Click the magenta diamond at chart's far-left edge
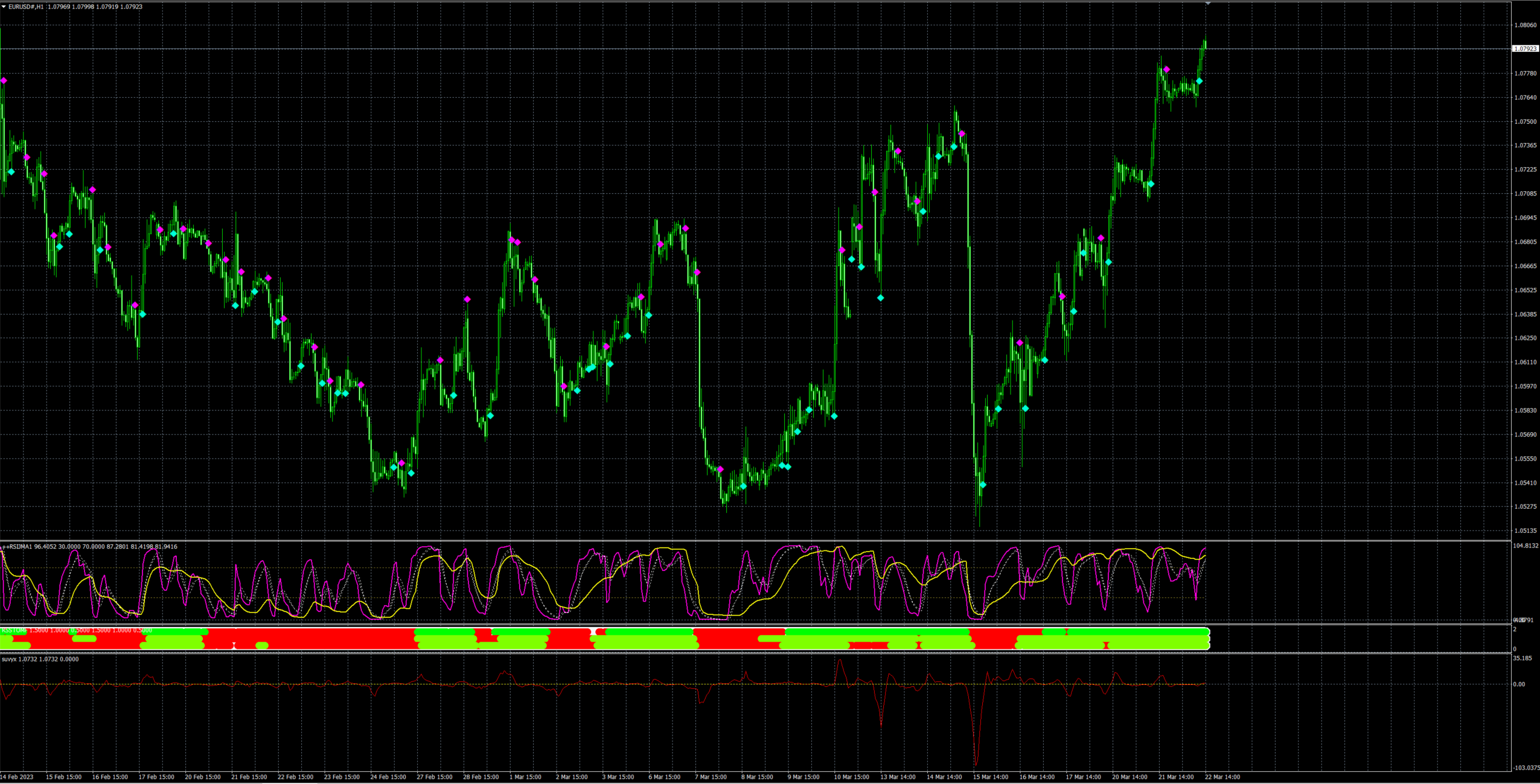This screenshot has height=784, width=1540. coord(4,80)
